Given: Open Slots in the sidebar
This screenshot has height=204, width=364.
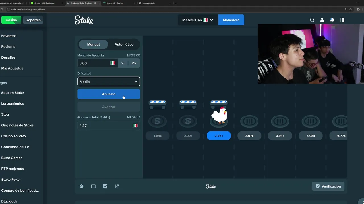Looking at the screenshot, I should click(x=5, y=114).
